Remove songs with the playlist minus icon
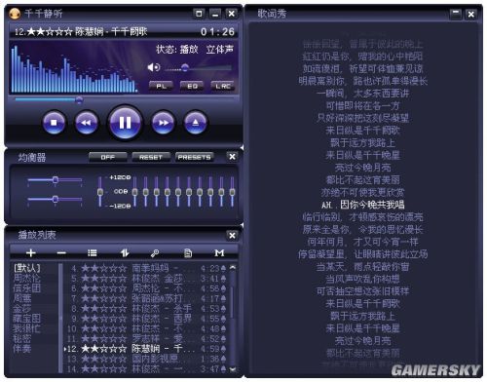The height and width of the screenshot is (382, 487). tap(61, 252)
